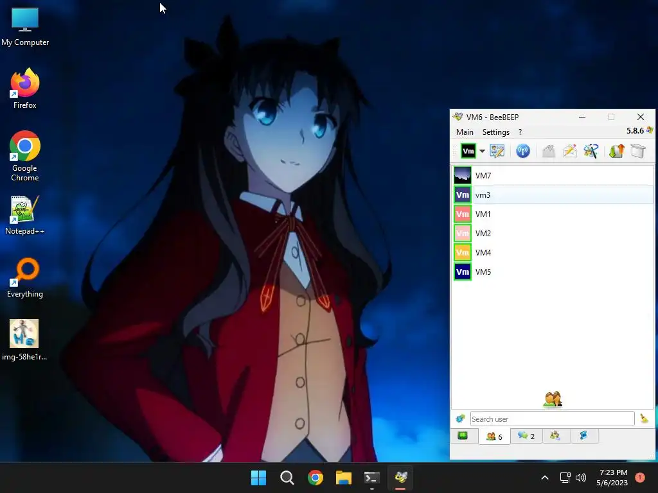Click VM2's pink Vm avatar
This screenshot has width=658, height=493.
tap(463, 234)
